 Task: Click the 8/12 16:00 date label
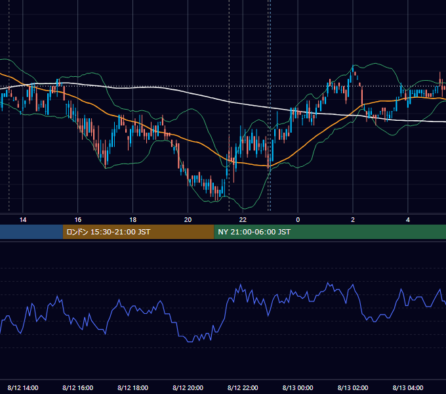click(x=77, y=387)
